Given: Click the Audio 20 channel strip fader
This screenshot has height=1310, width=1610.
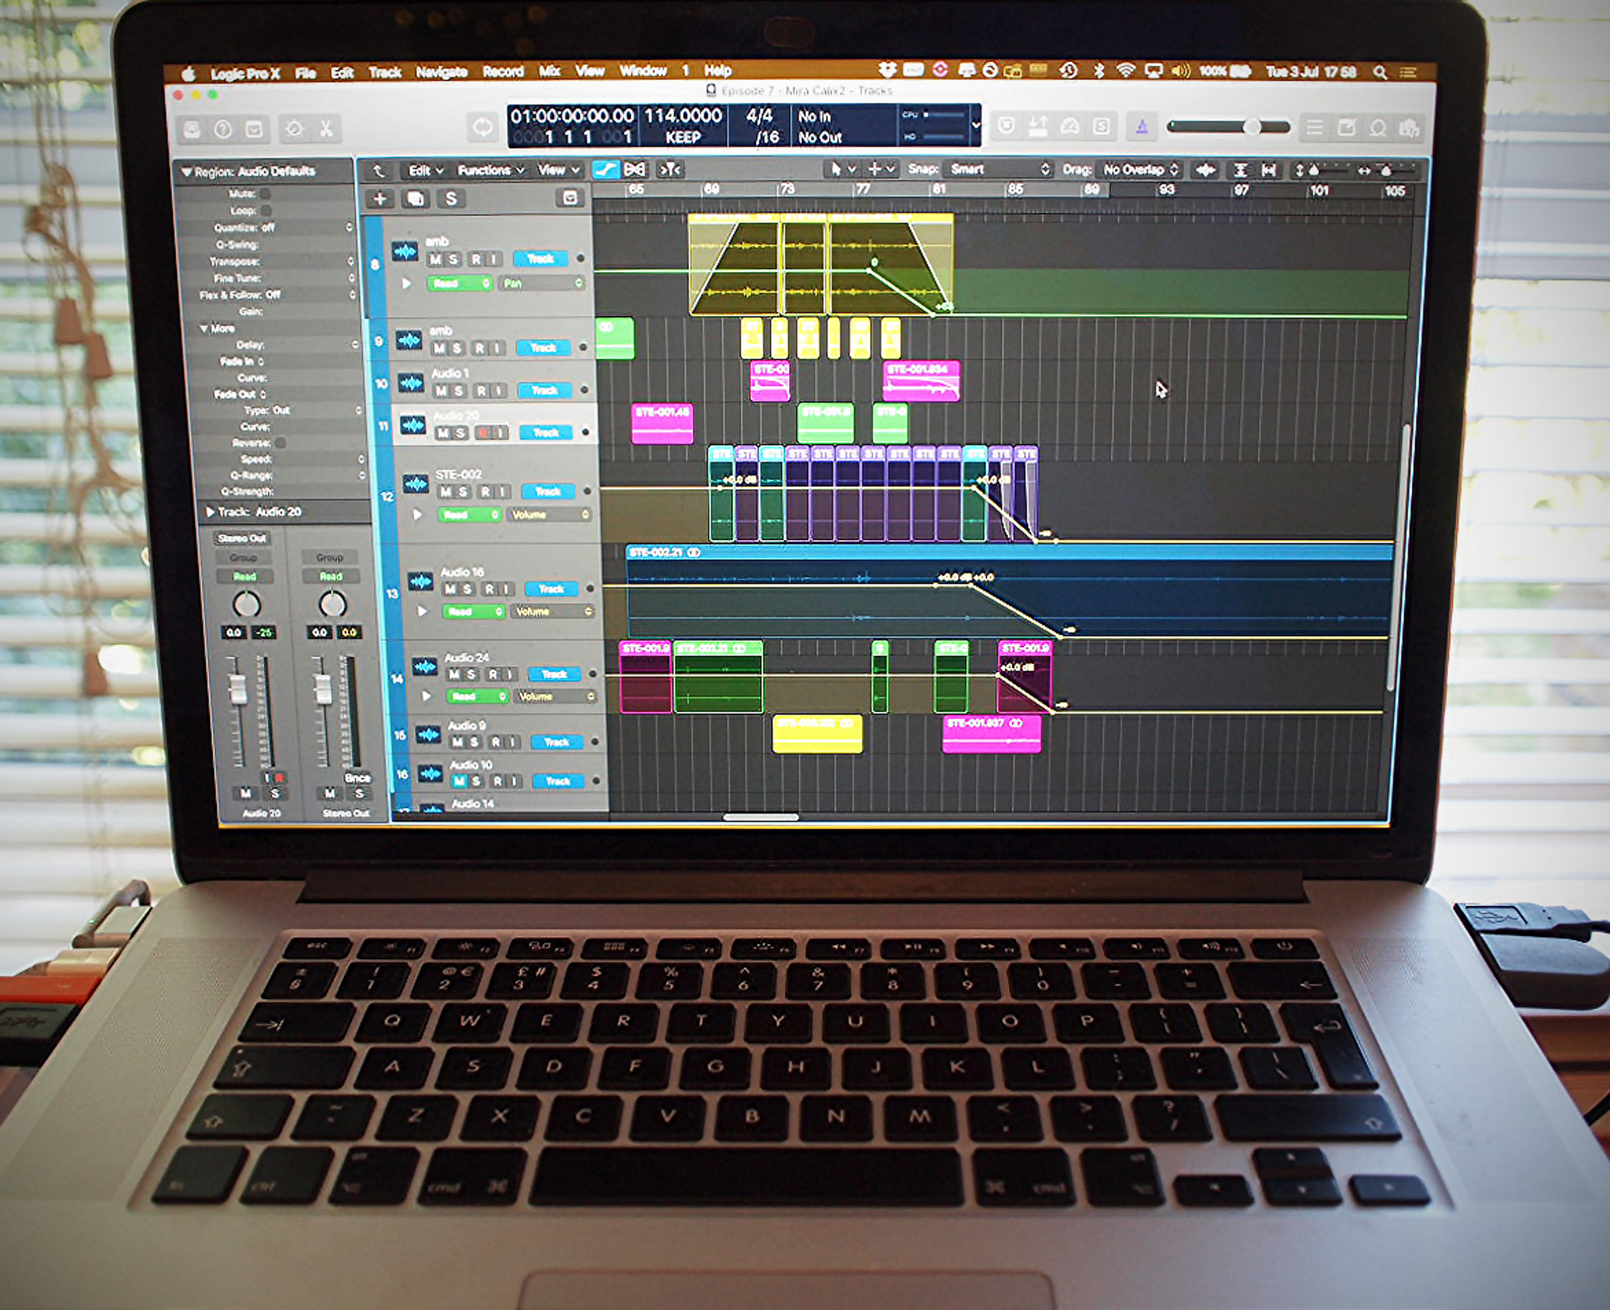Looking at the screenshot, I should [237, 689].
